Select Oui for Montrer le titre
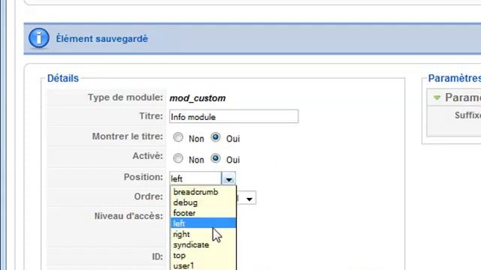Image resolution: width=481 pixels, height=270 pixels. (216, 137)
